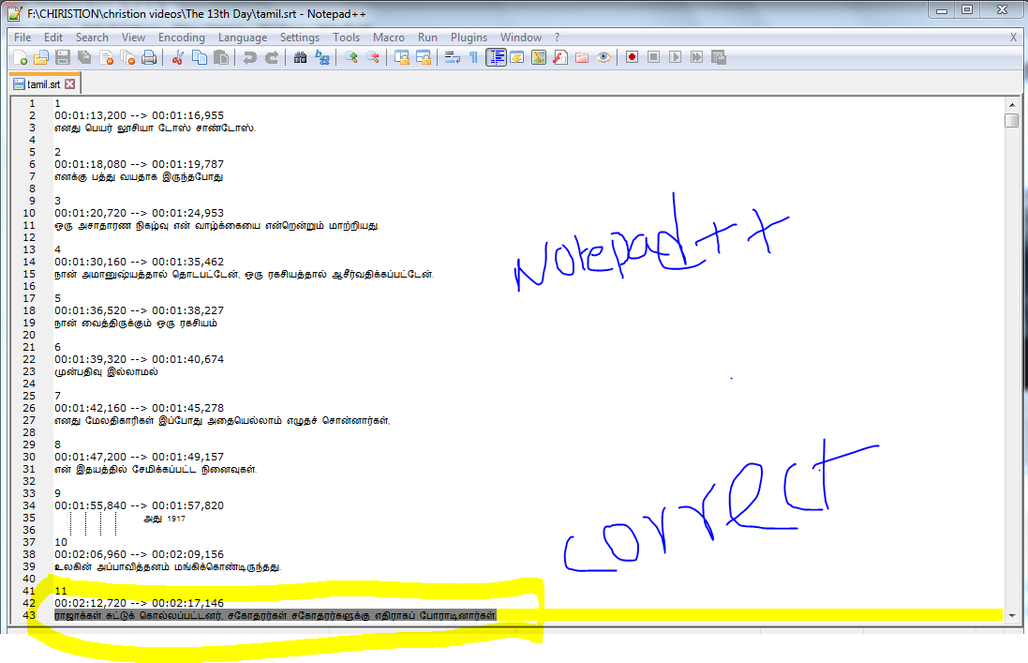Open the Search menu
Image resolution: width=1028 pixels, height=663 pixels.
point(92,38)
